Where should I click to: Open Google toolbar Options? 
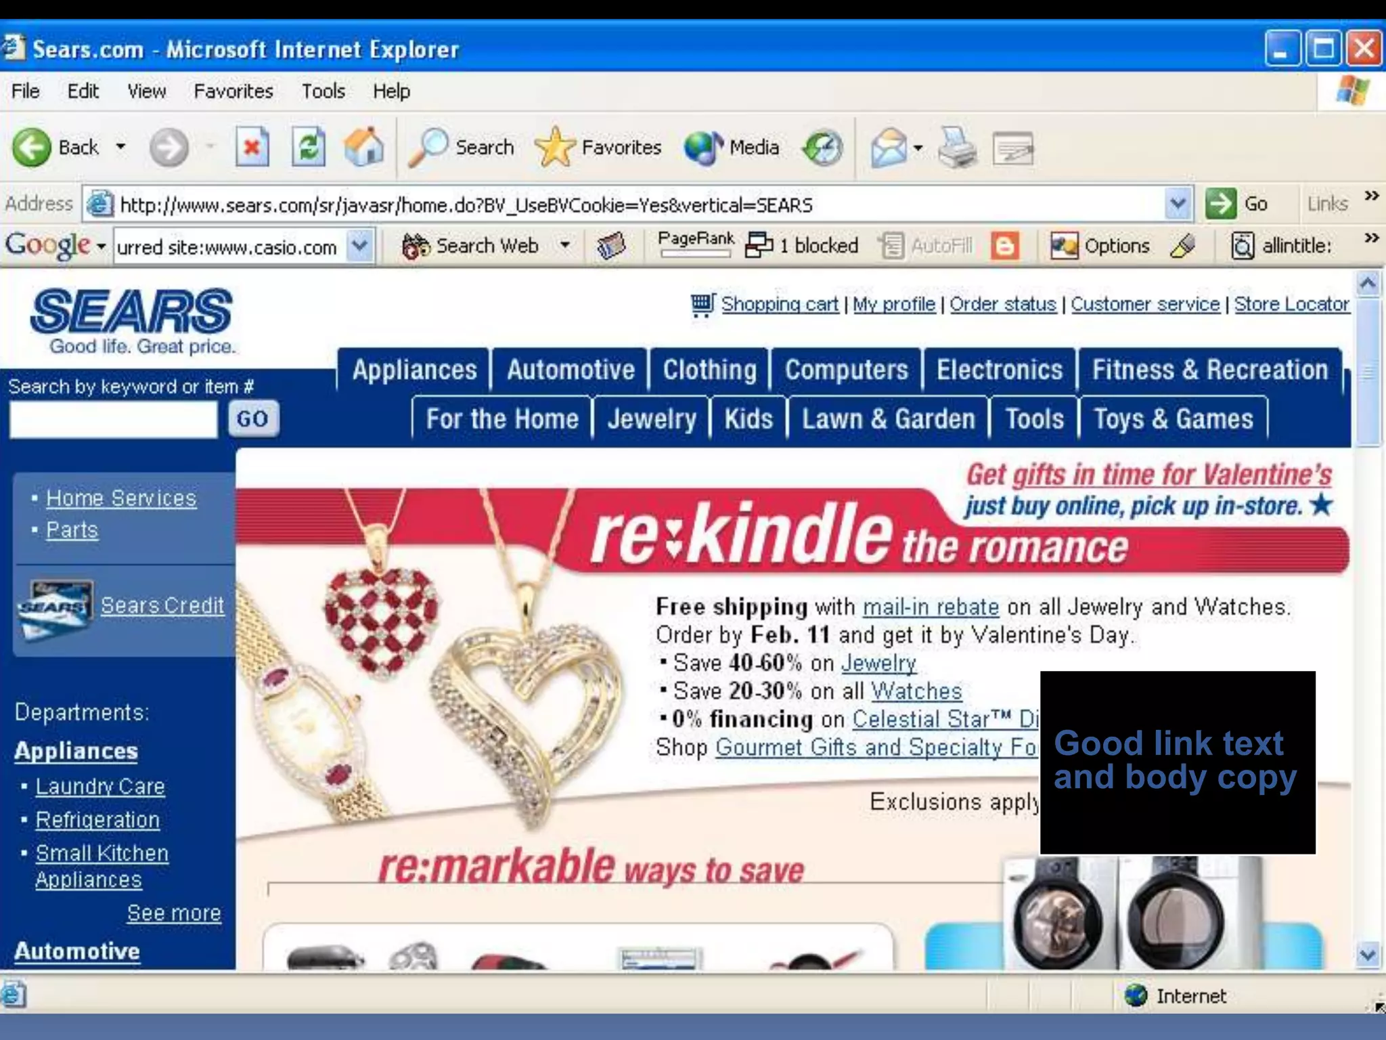tap(1100, 246)
